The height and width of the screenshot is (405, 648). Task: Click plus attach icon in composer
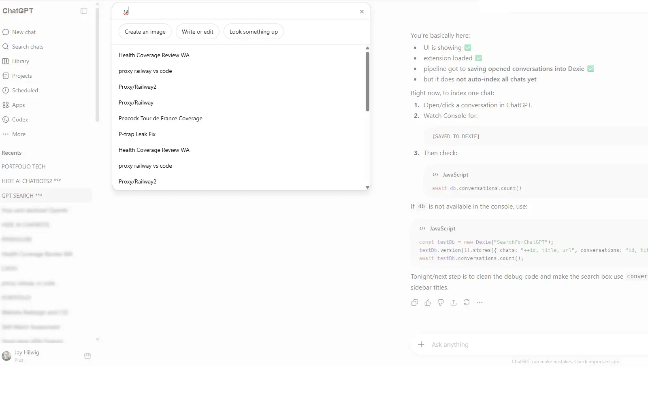(x=421, y=344)
